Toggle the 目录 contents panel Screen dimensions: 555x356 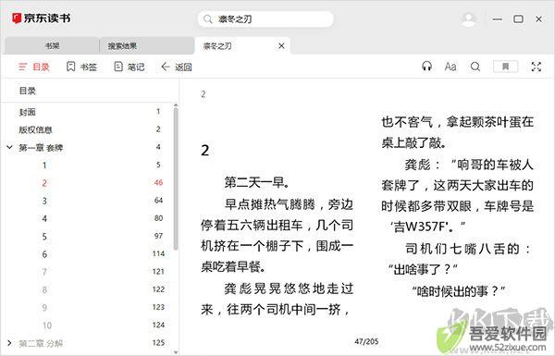(34, 67)
